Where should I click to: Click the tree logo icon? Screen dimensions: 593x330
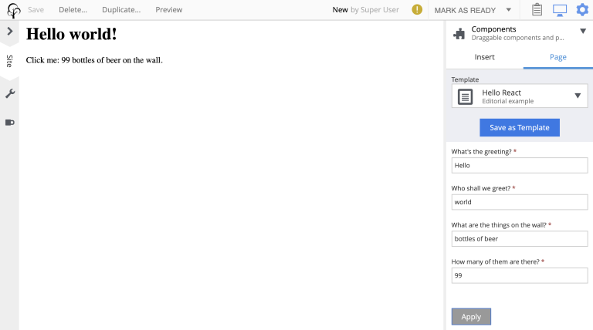coord(13,10)
